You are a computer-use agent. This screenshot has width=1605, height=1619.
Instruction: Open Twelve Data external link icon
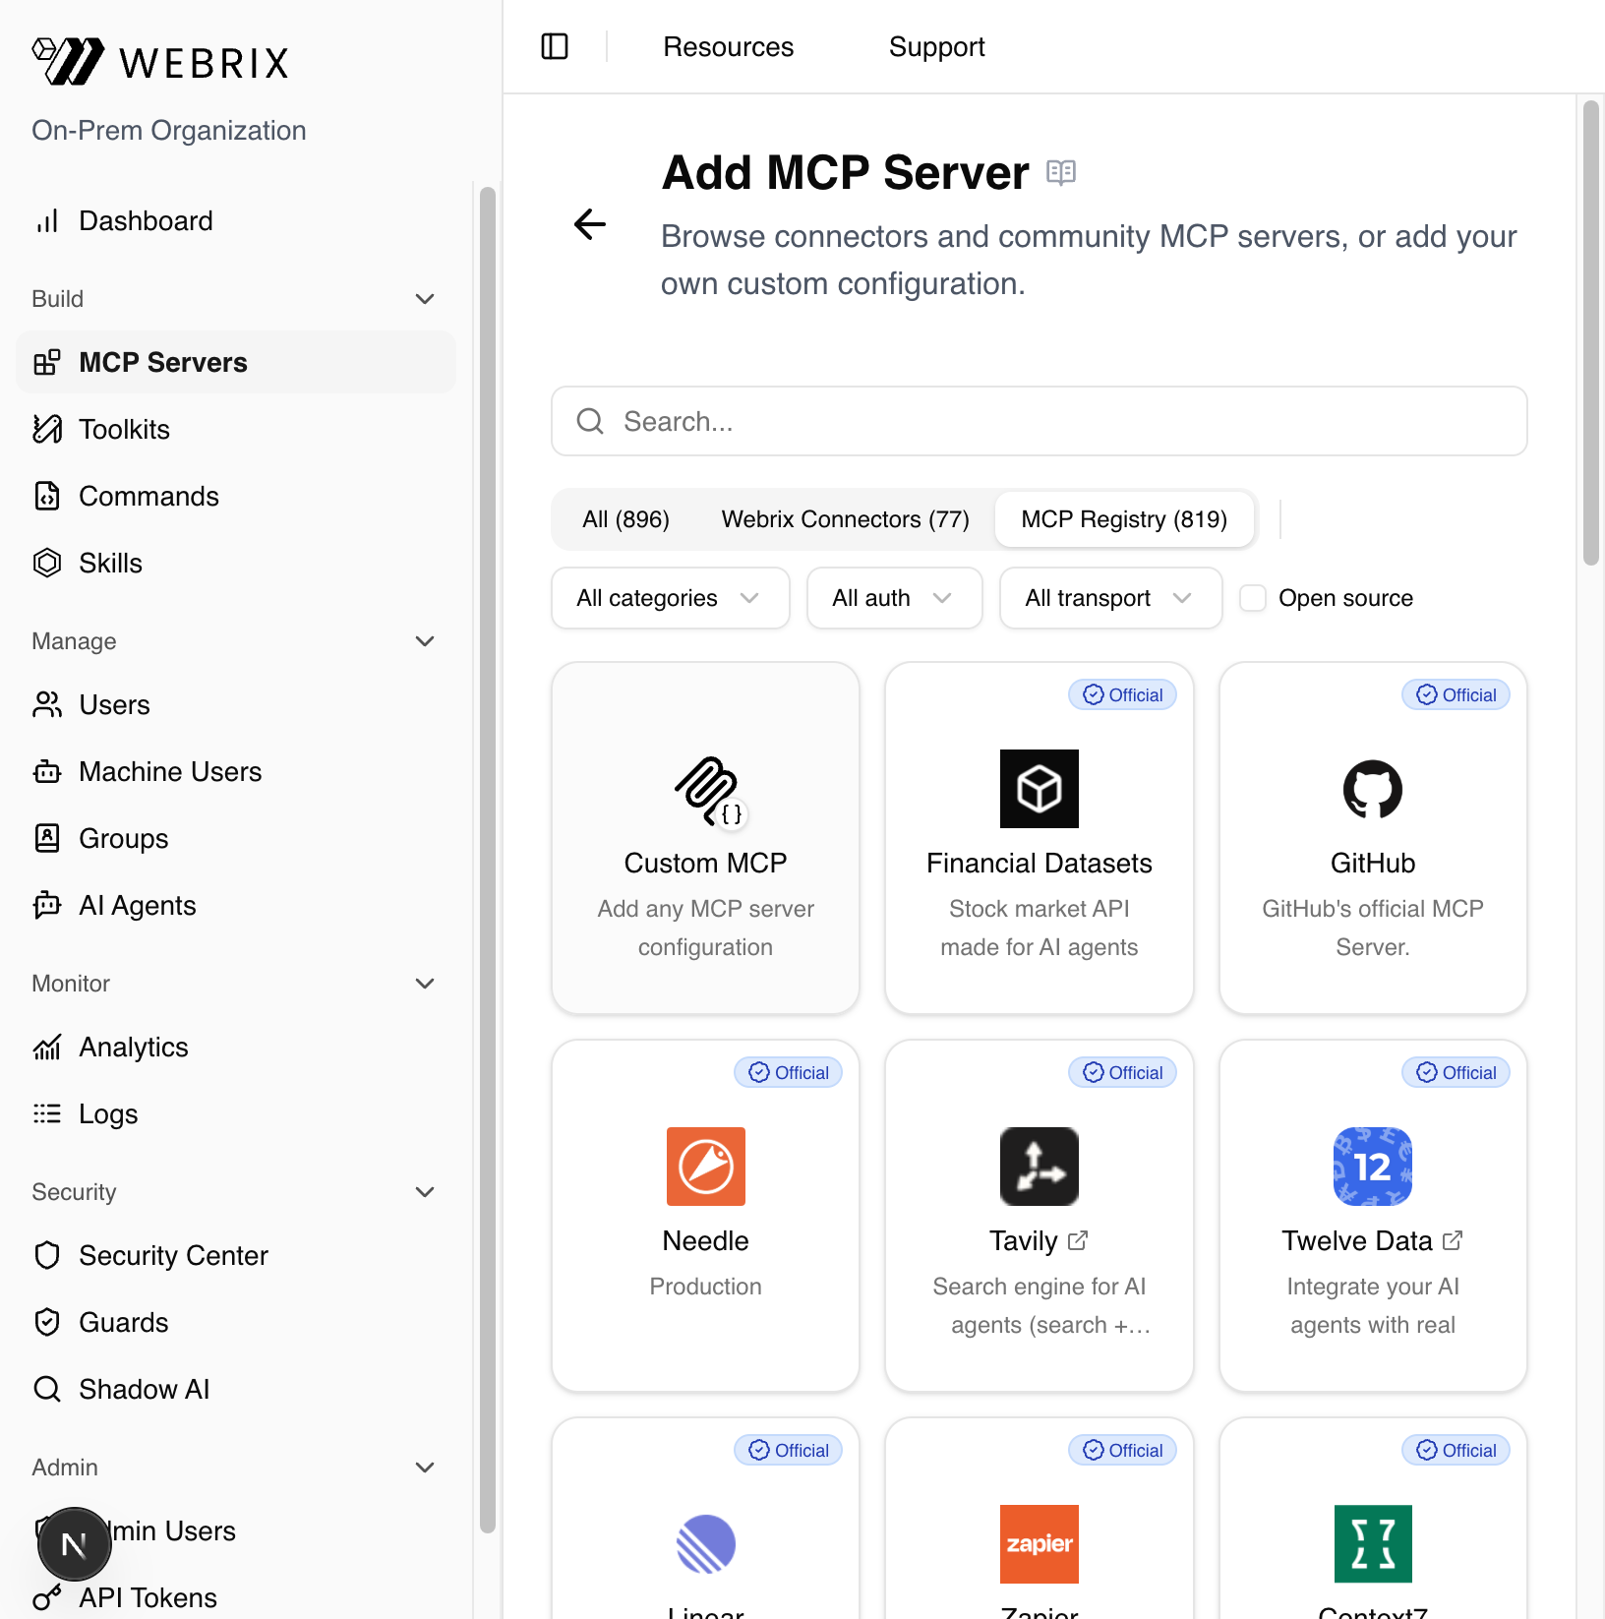pos(1453,1240)
